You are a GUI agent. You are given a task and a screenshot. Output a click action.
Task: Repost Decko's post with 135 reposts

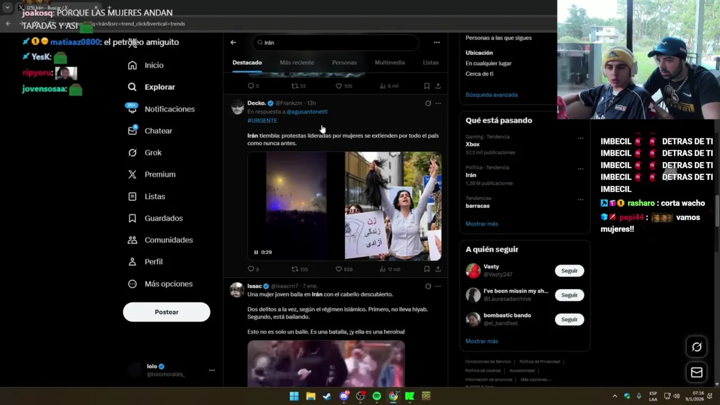click(x=299, y=269)
